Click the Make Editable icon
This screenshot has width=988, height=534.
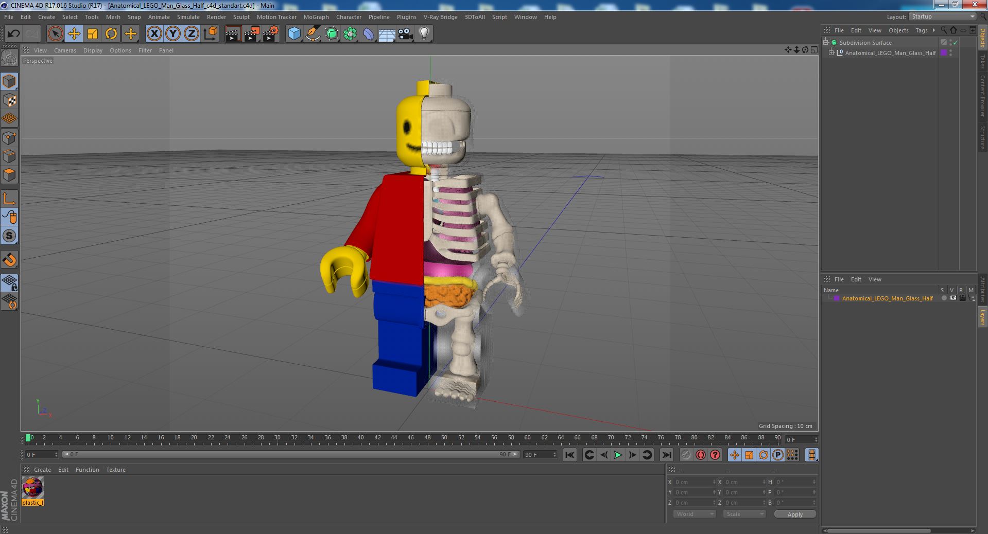click(9, 58)
